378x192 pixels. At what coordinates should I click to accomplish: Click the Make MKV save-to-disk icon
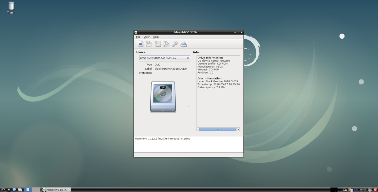(158, 44)
